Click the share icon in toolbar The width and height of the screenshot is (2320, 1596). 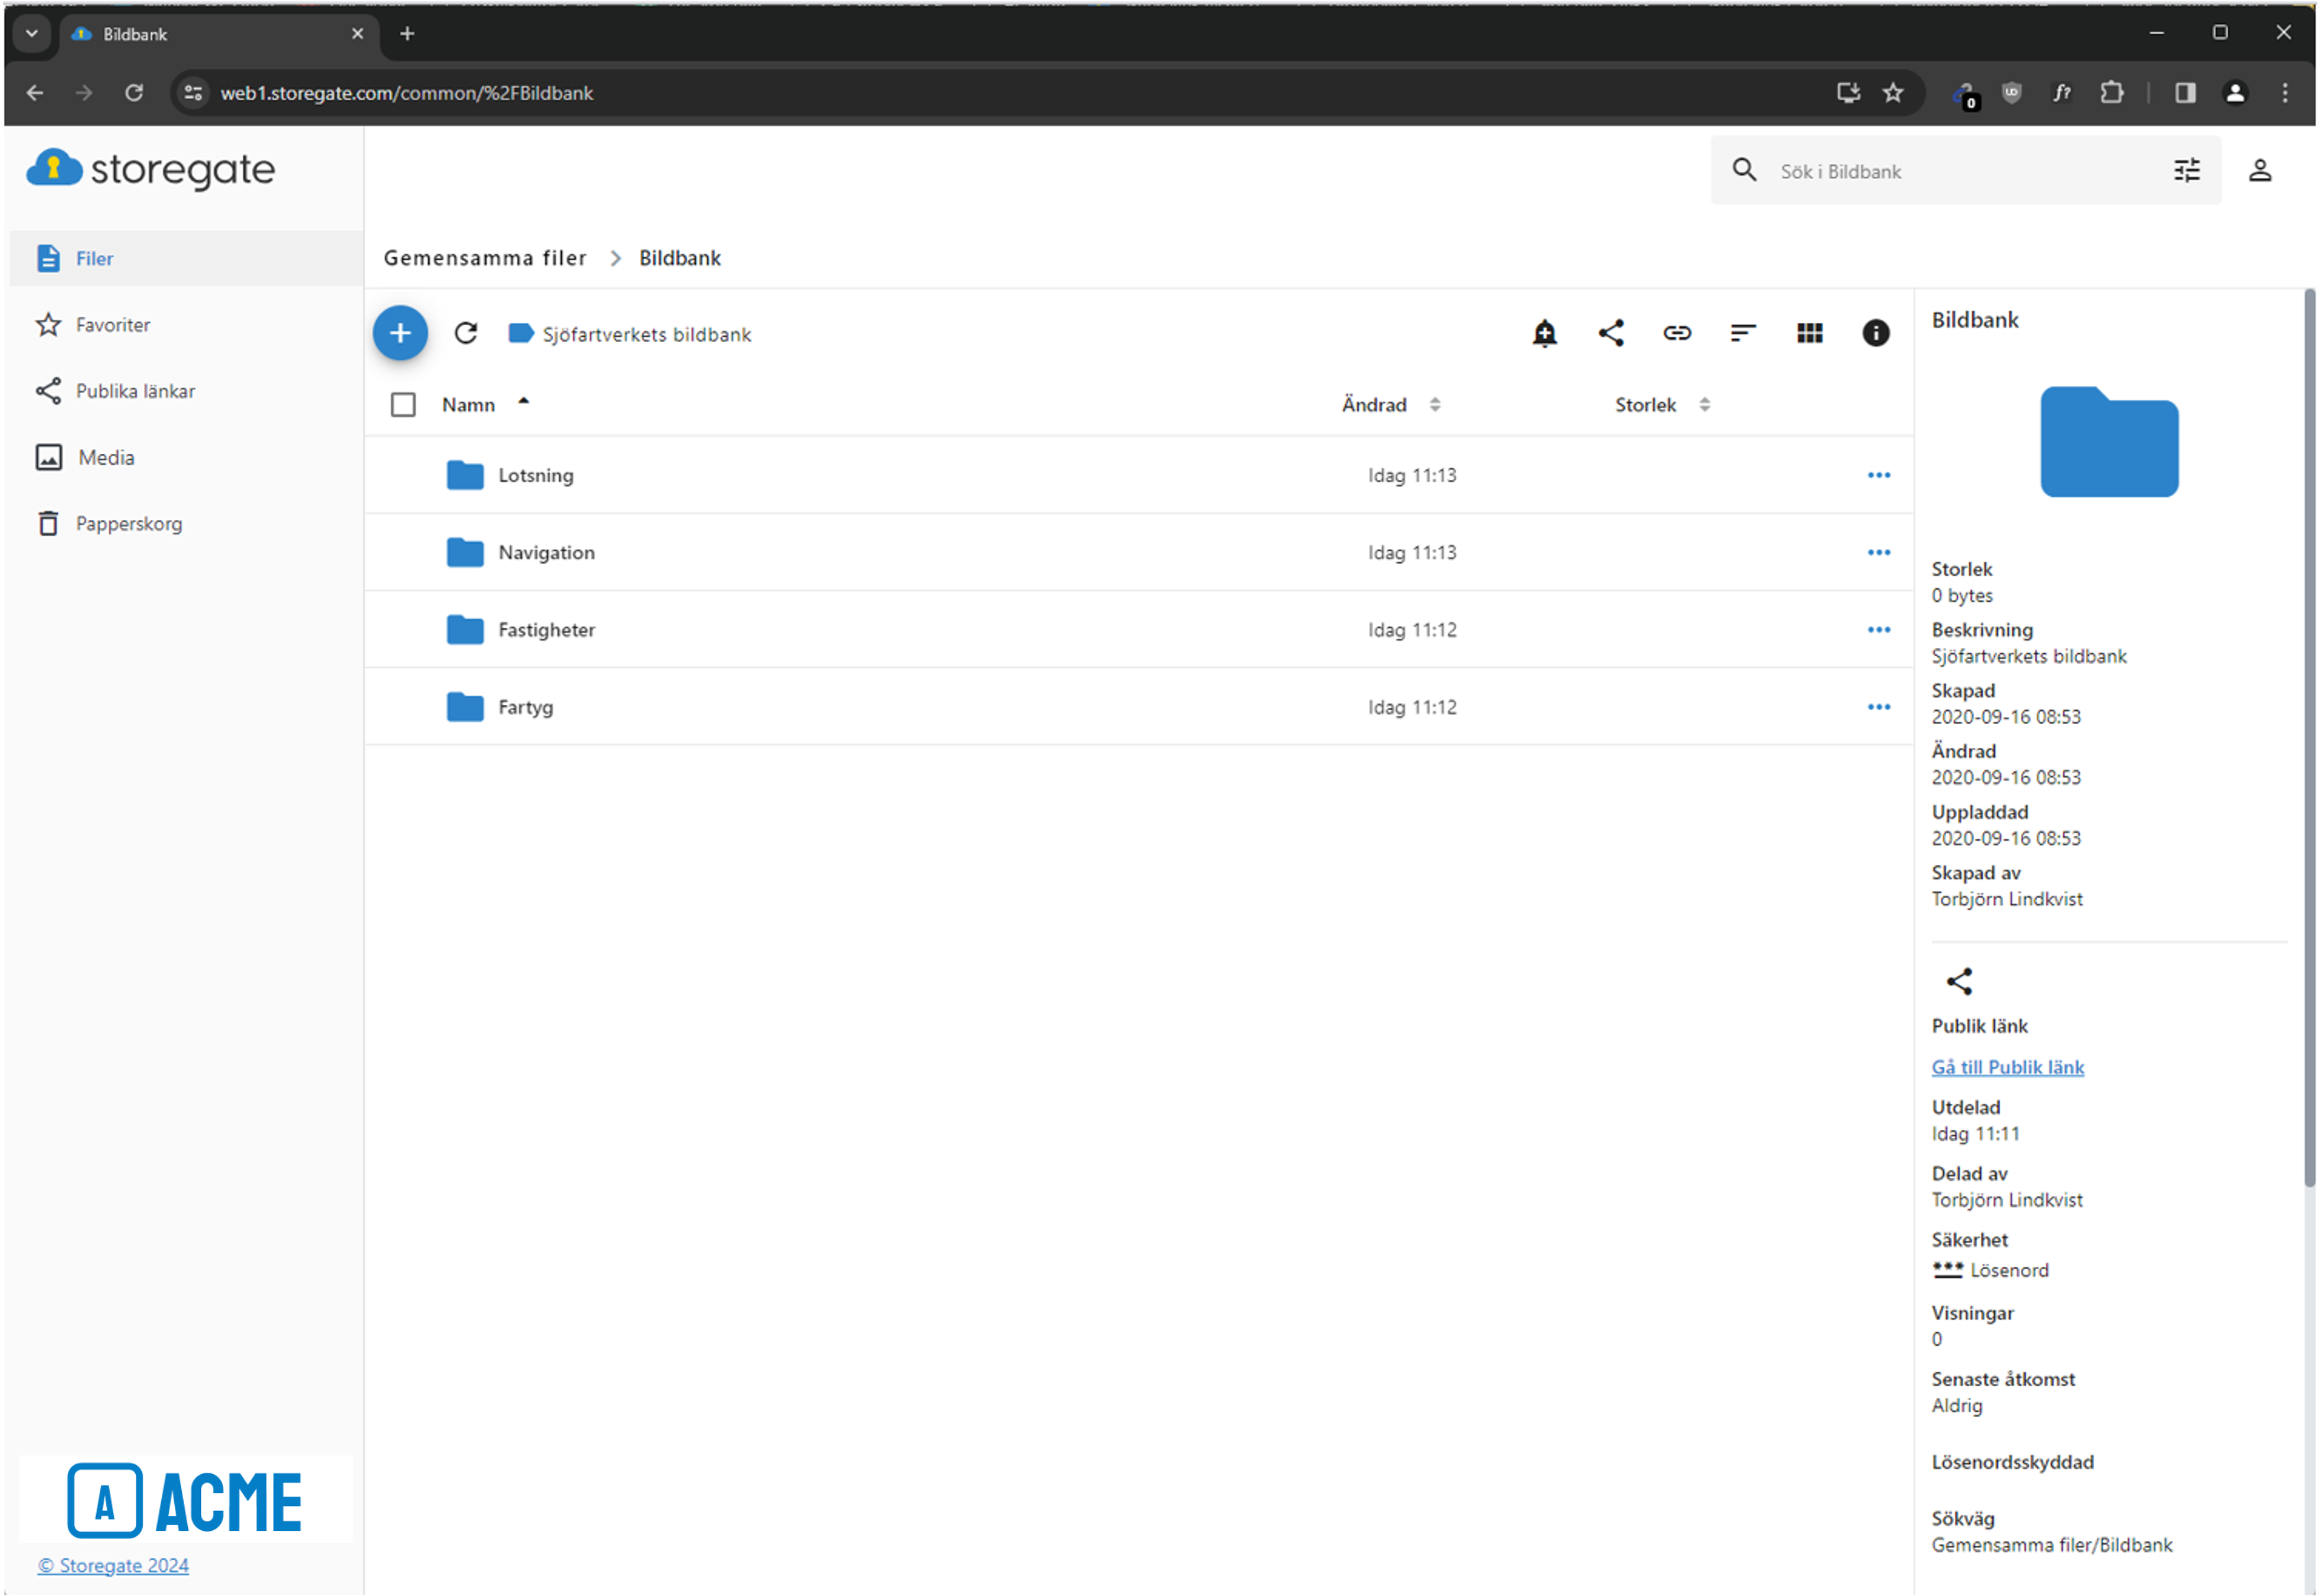(1611, 333)
